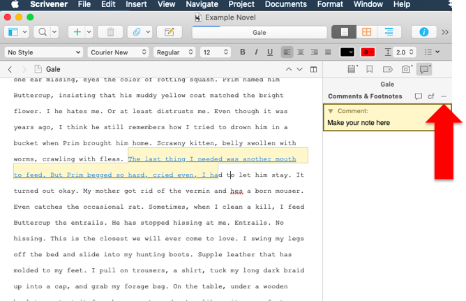This screenshot has width=466, height=301.
Task: Toggle the split editor button
Action: pyautogui.click(x=313, y=69)
